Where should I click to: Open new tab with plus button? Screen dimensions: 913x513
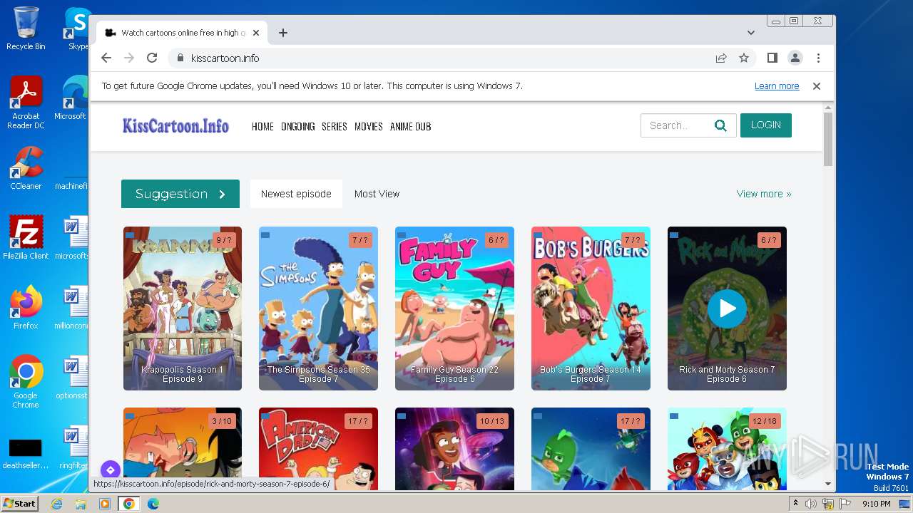[283, 33]
